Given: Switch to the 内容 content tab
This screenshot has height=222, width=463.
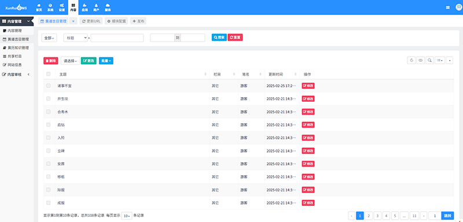Looking at the screenshot, I should tap(74, 8).
